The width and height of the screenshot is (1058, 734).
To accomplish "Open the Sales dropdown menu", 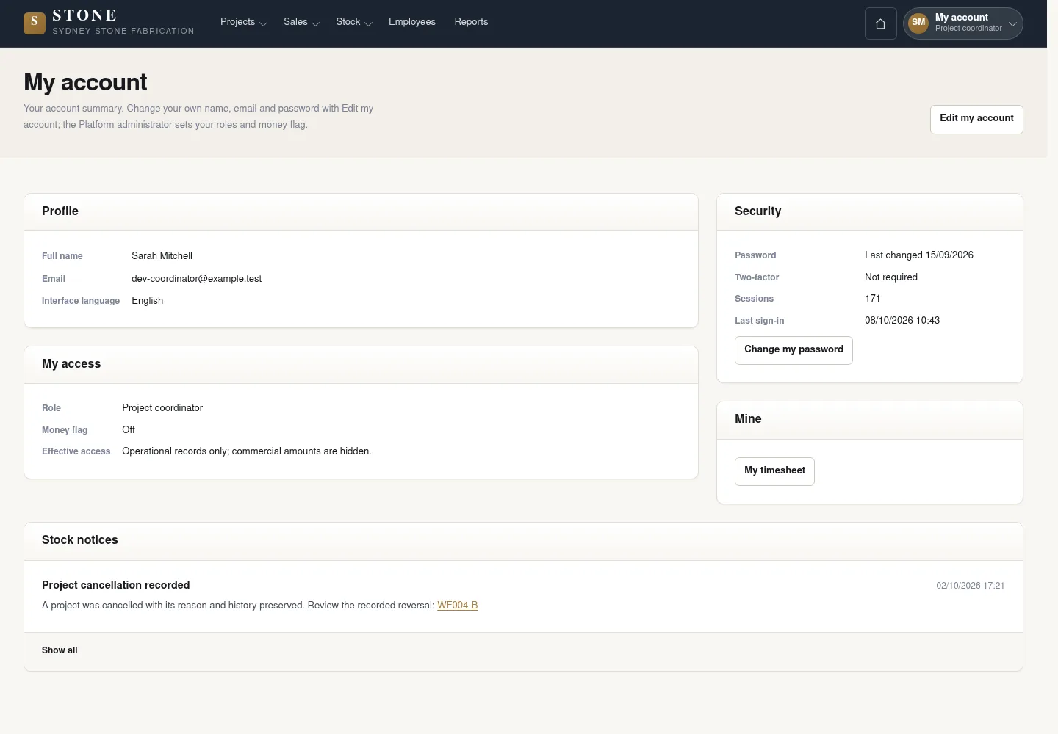I will click(x=301, y=22).
